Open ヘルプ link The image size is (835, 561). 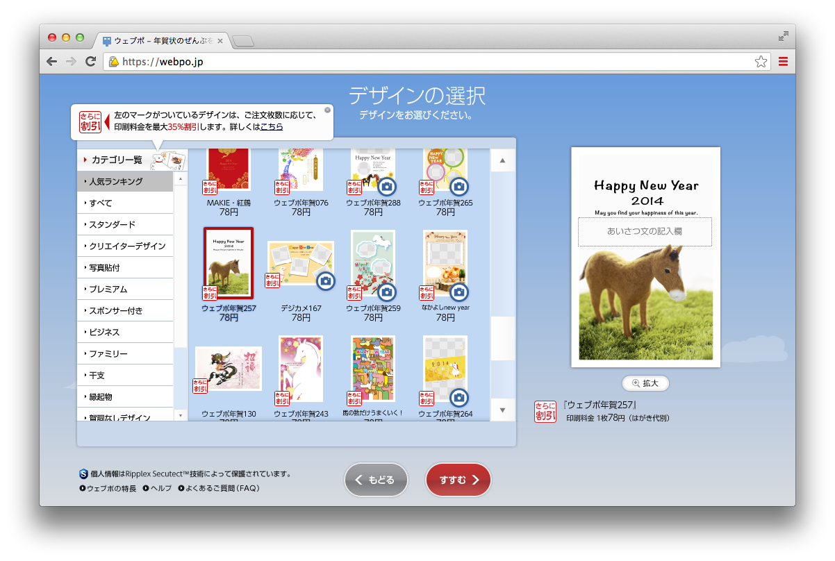[x=157, y=488]
